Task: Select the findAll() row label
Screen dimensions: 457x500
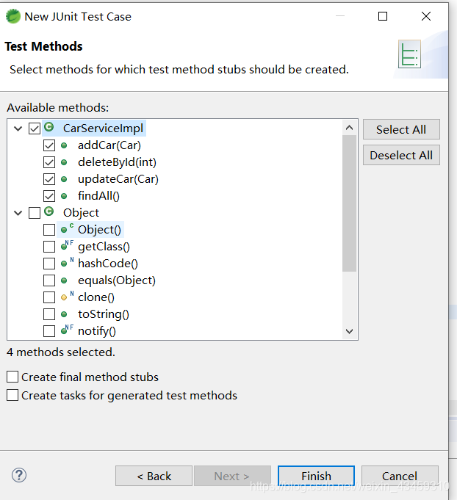Action: click(99, 196)
